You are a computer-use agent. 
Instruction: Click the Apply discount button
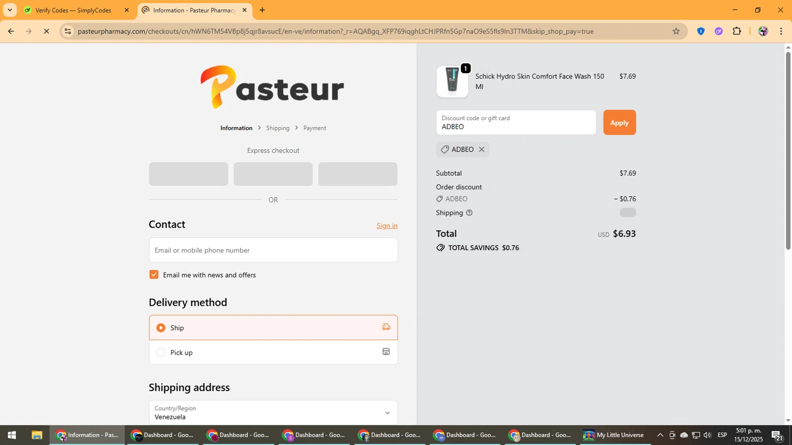pos(619,122)
